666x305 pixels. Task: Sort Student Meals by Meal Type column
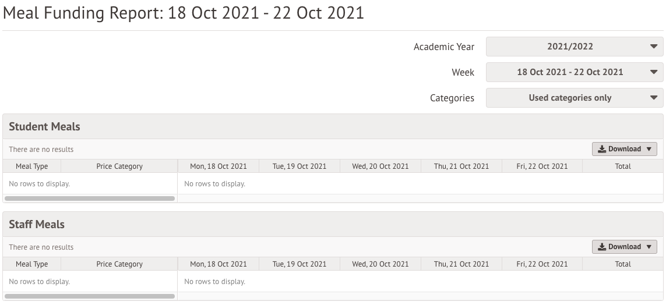coord(32,166)
